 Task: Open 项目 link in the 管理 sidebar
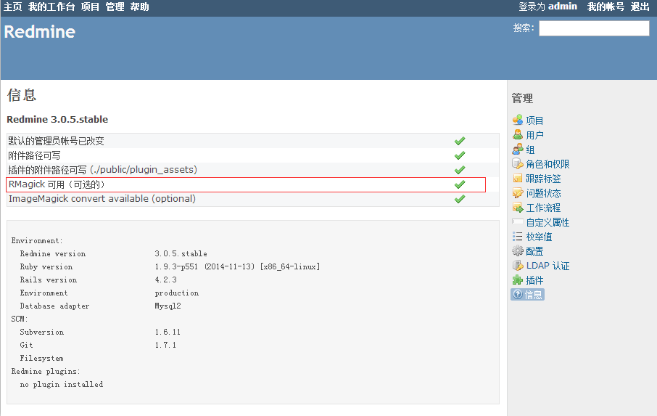tap(534, 121)
